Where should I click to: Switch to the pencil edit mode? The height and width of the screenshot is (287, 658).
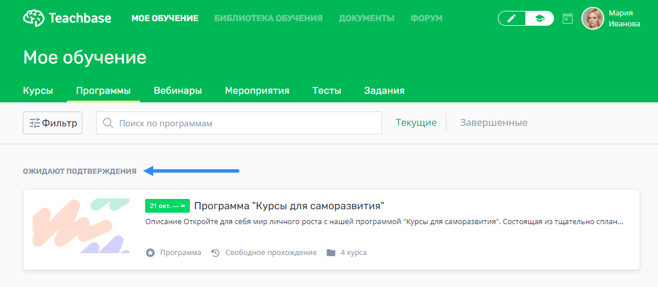tap(512, 18)
